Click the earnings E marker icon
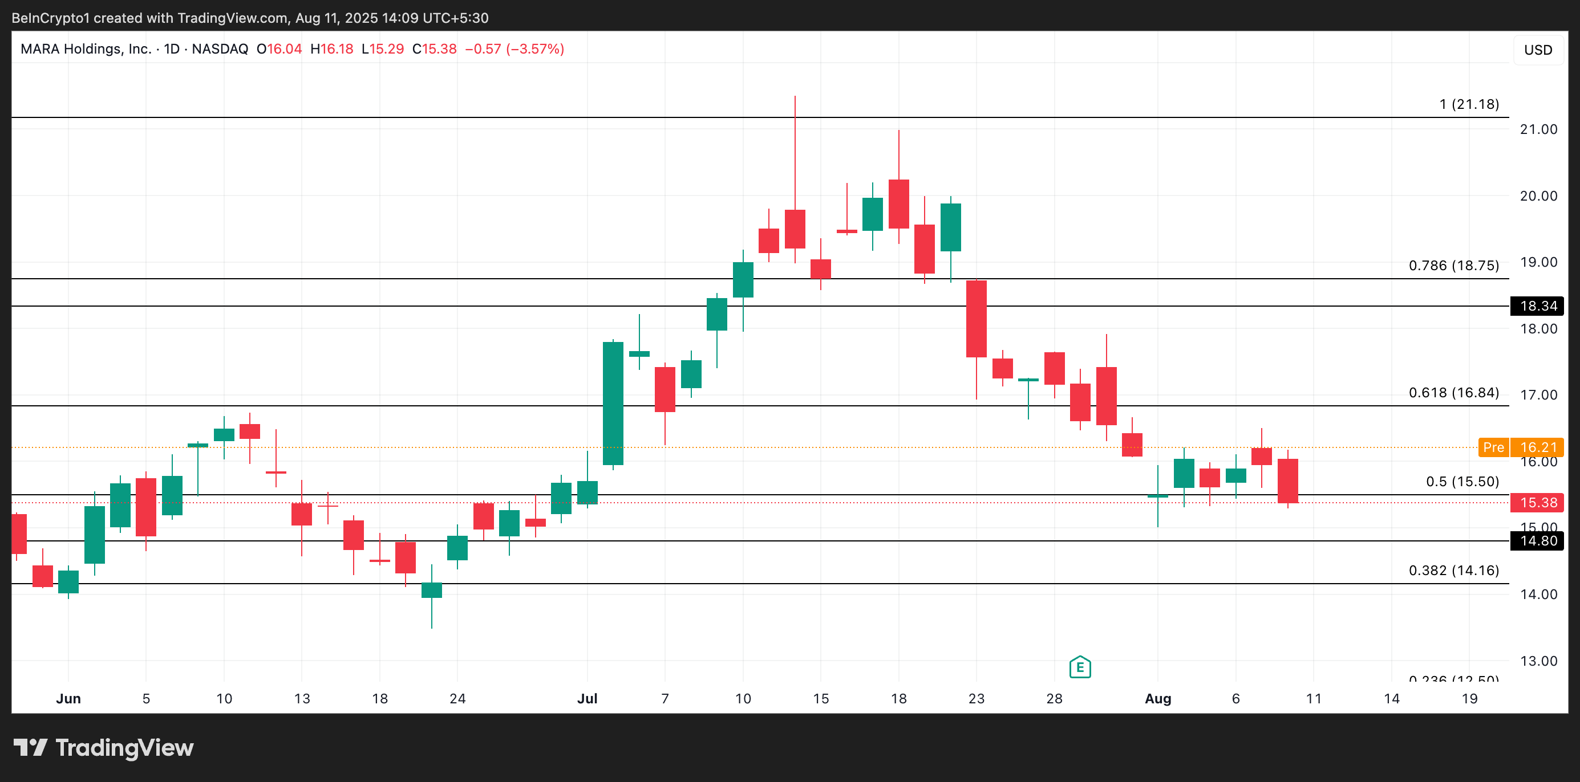The width and height of the screenshot is (1580, 782). [1080, 667]
